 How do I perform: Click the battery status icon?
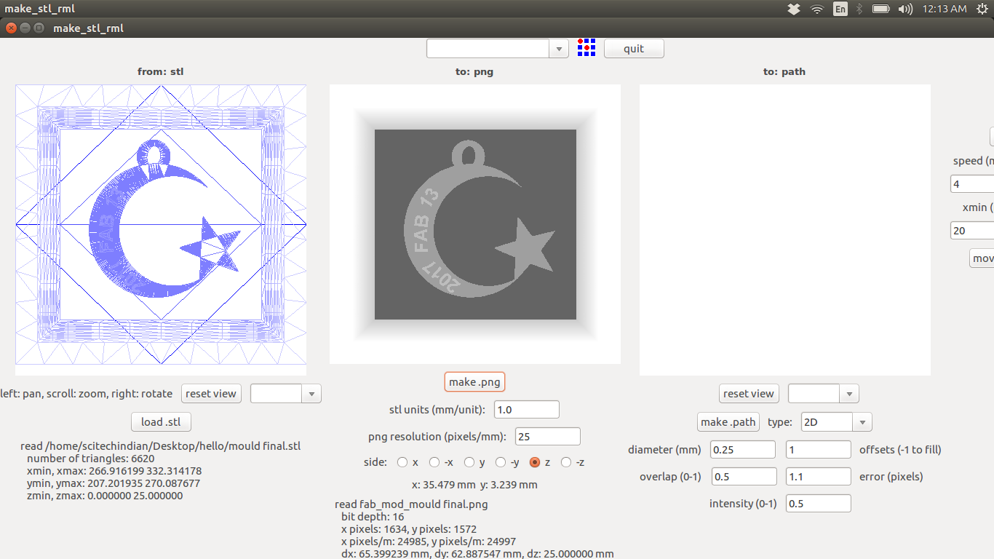coord(880,9)
